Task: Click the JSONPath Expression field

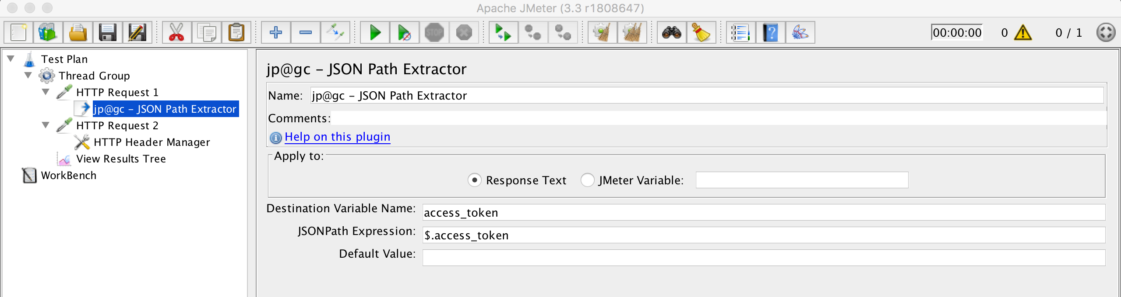Action: click(763, 235)
